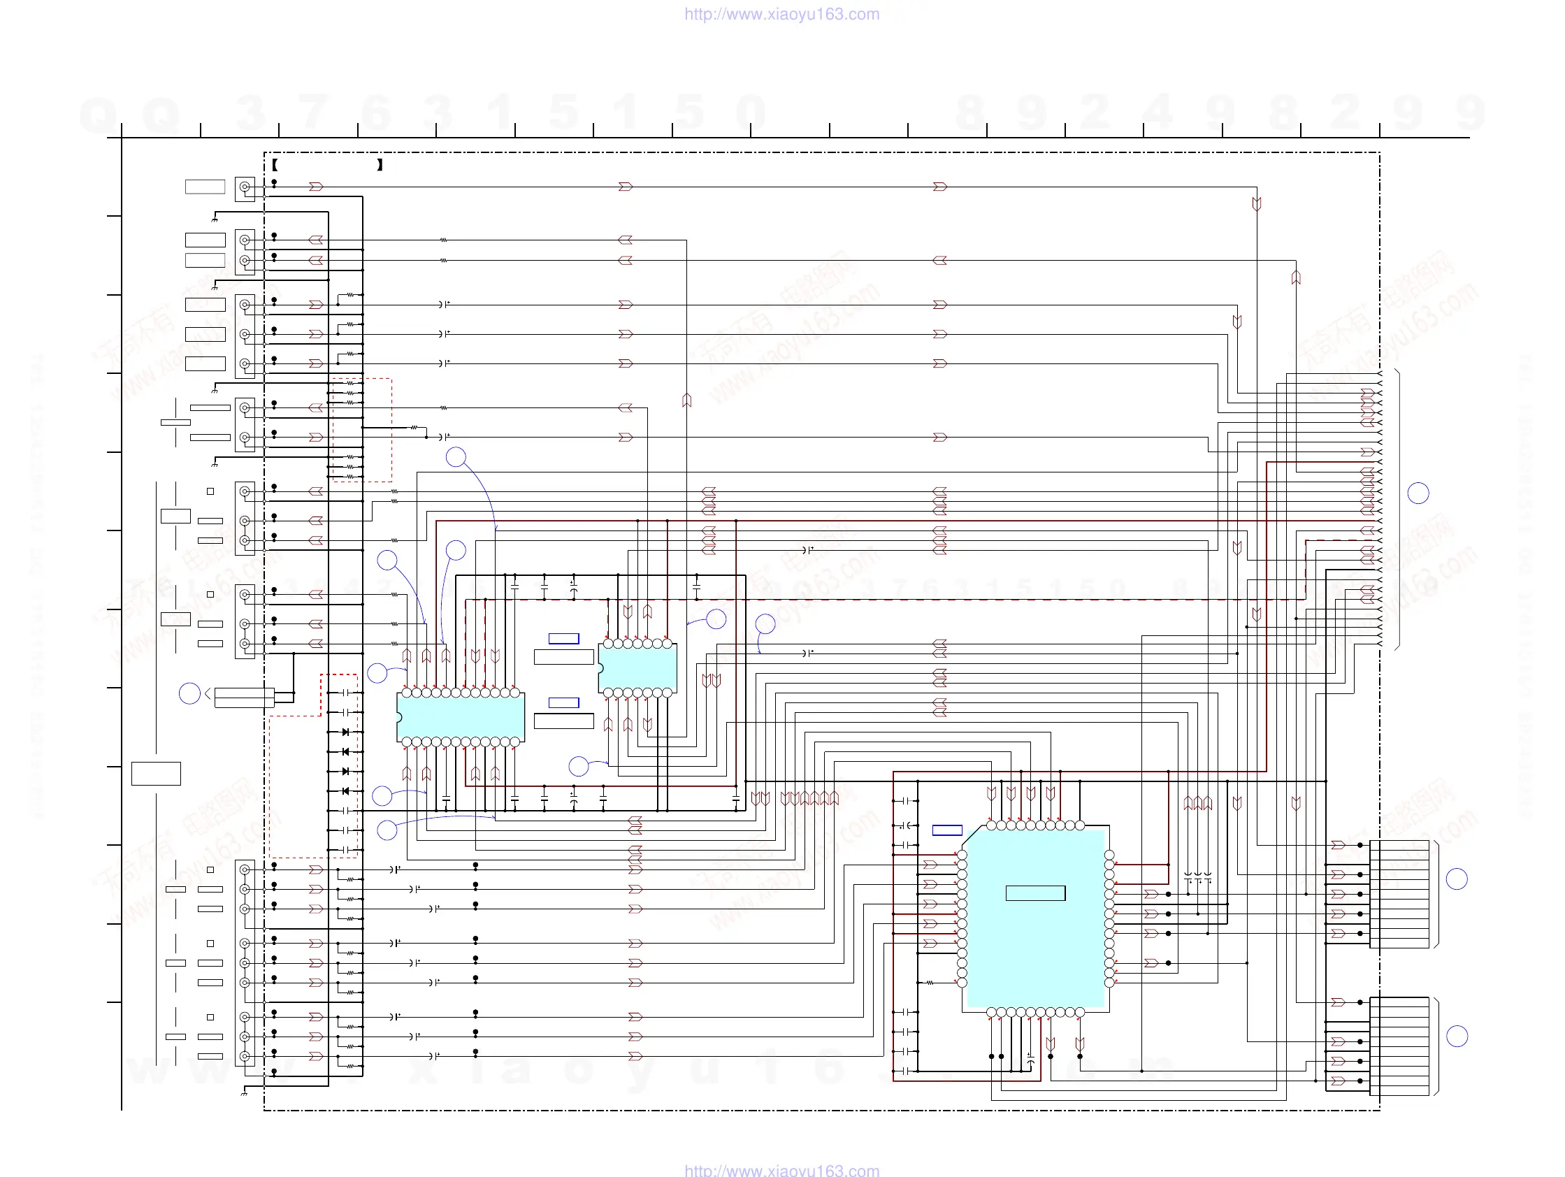The width and height of the screenshot is (1565, 1177).
Task: Click blue circle left of the cable plug
Action: pyautogui.click(x=189, y=693)
